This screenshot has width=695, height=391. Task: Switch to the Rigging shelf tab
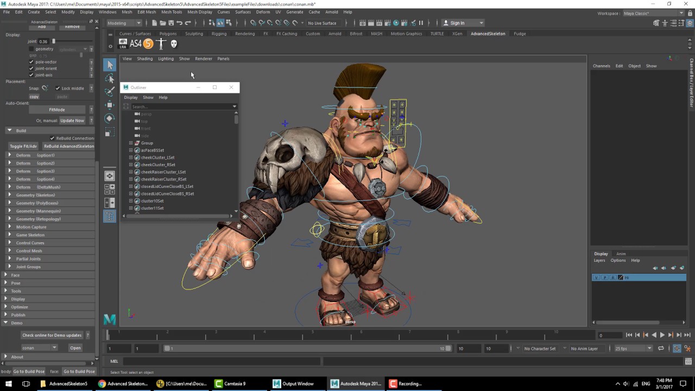[x=219, y=34]
